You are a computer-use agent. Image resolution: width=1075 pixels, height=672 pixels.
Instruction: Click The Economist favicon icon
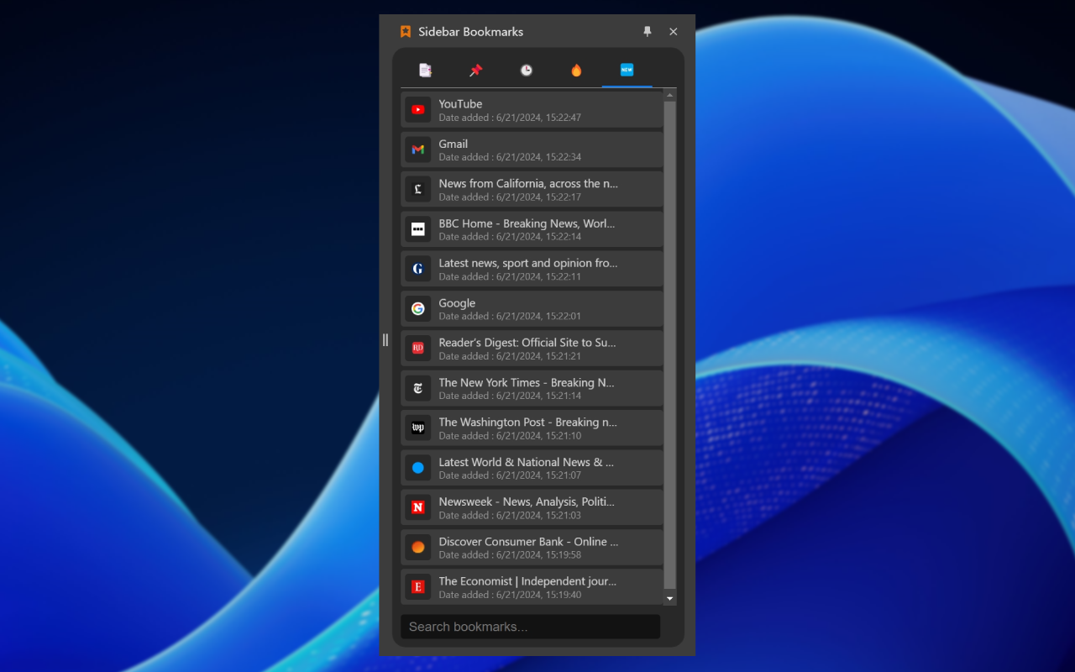418,587
